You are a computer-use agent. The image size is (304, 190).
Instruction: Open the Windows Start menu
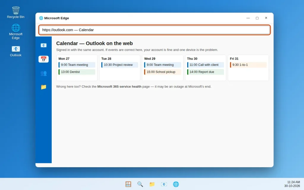(128, 184)
